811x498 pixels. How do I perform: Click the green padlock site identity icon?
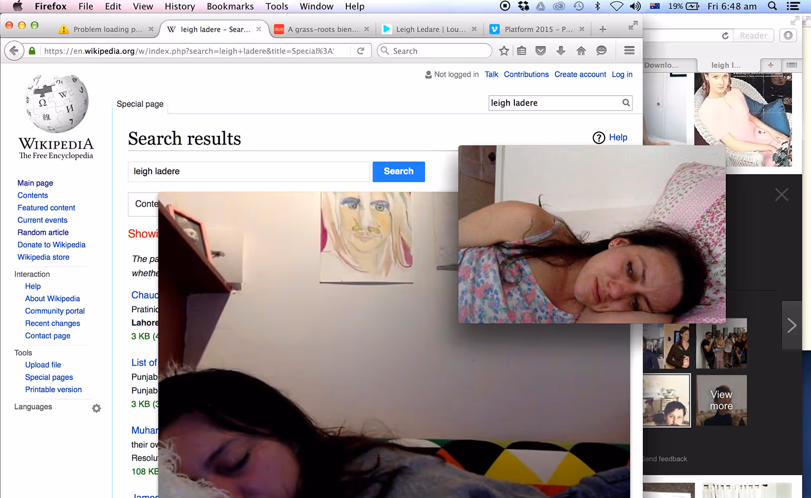coord(32,51)
